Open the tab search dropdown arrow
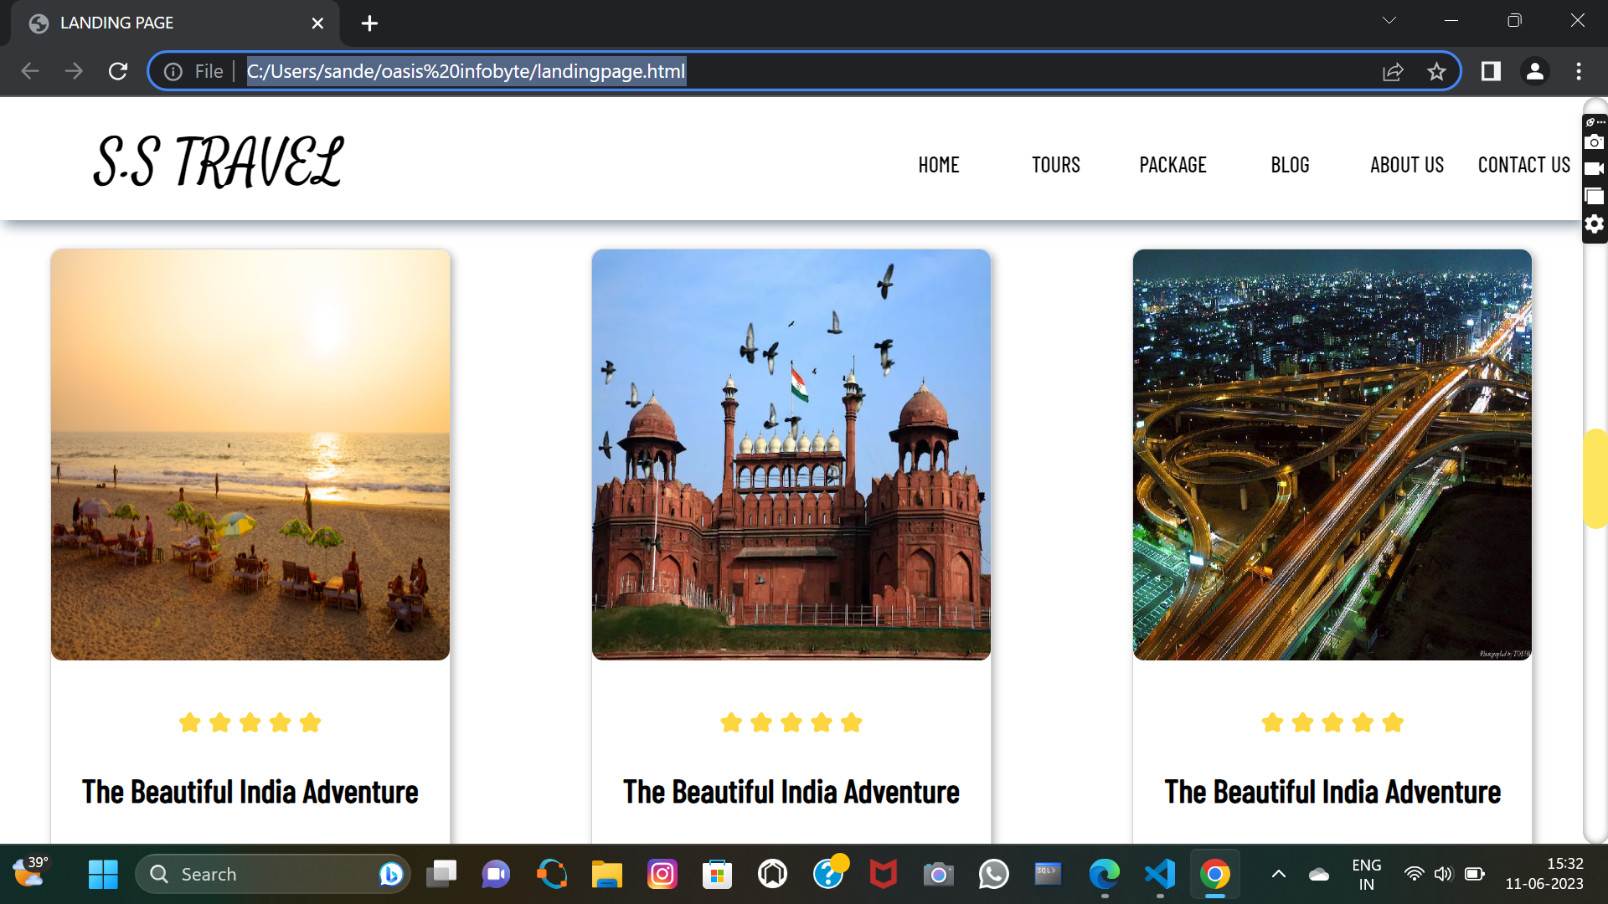 (x=1389, y=20)
